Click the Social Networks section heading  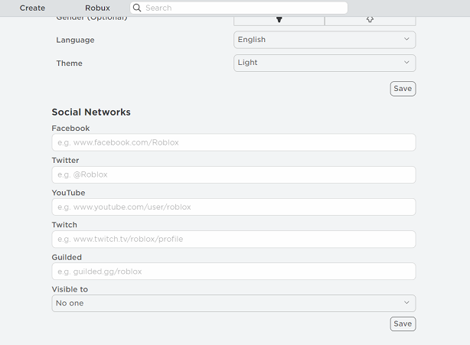[91, 112]
